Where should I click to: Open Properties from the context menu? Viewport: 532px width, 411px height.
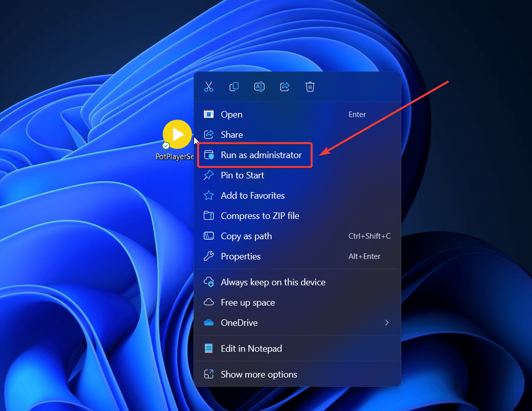click(297, 256)
